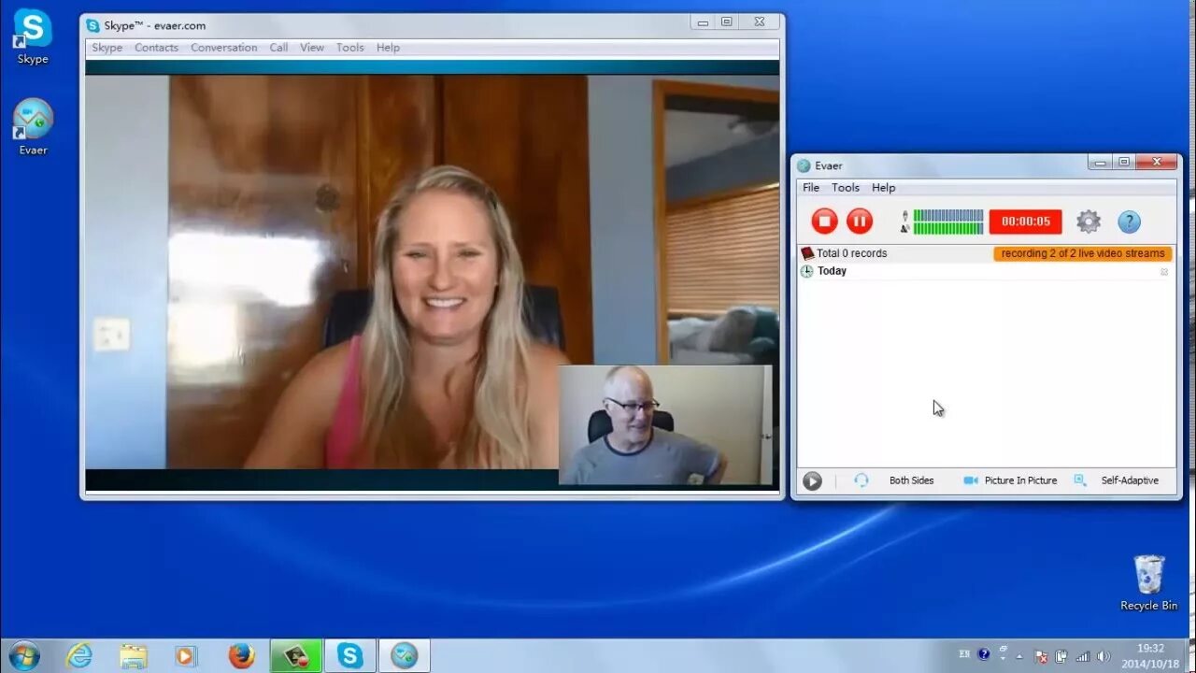
Task: Click the self-view video thumbnail in Skype
Action: pos(665,424)
